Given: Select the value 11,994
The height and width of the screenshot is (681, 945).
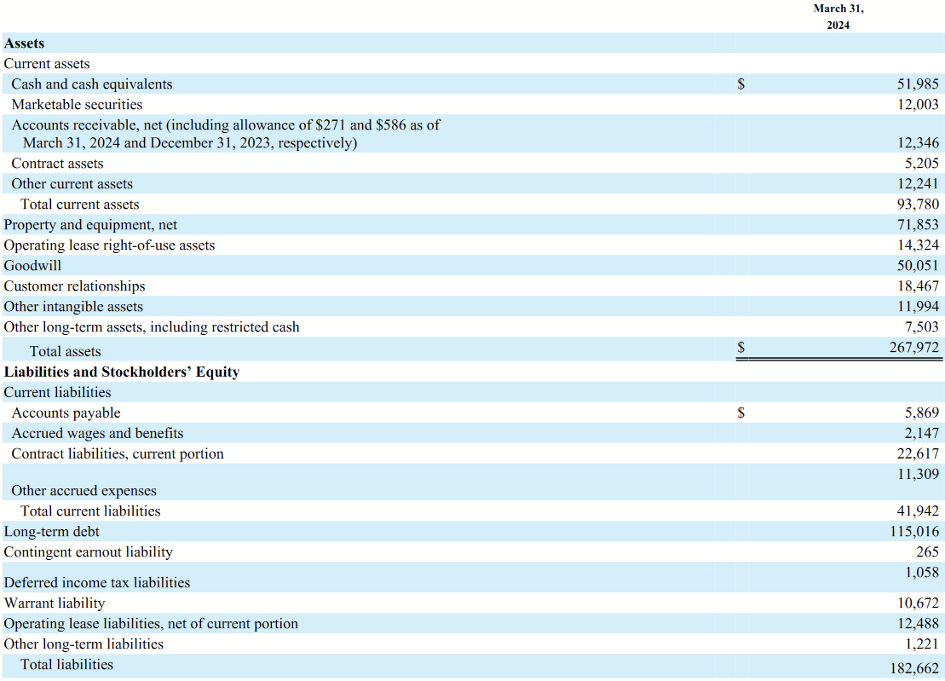Looking at the screenshot, I should tap(917, 307).
